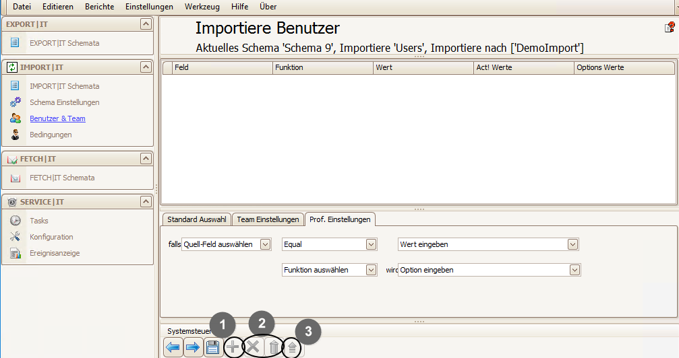Click the X remove-entry icon
This screenshot has height=358, width=679.
point(253,347)
